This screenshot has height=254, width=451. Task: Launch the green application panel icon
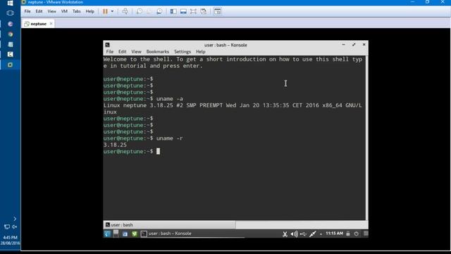coord(135,234)
